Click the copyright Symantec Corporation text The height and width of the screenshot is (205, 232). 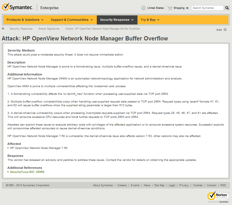28,185
